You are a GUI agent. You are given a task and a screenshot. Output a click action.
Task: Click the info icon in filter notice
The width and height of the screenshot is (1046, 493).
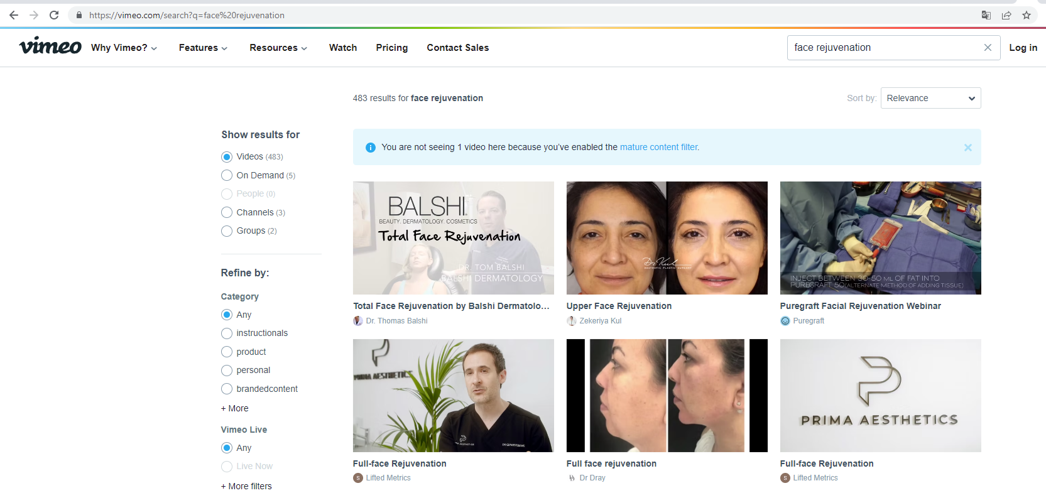click(371, 148)
